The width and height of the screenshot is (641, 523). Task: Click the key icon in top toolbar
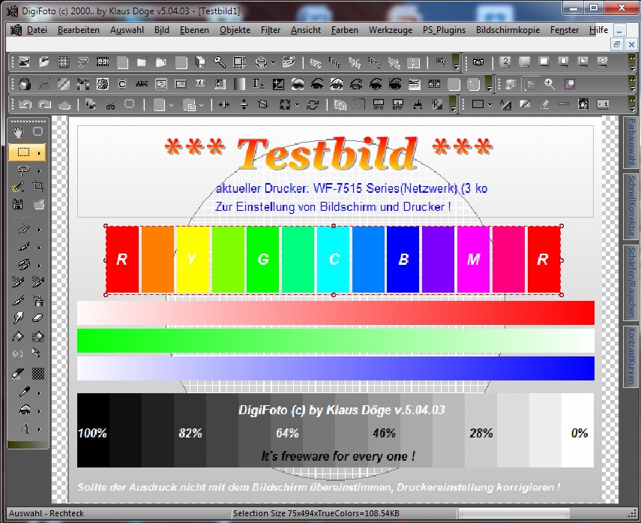pos(220,62)
